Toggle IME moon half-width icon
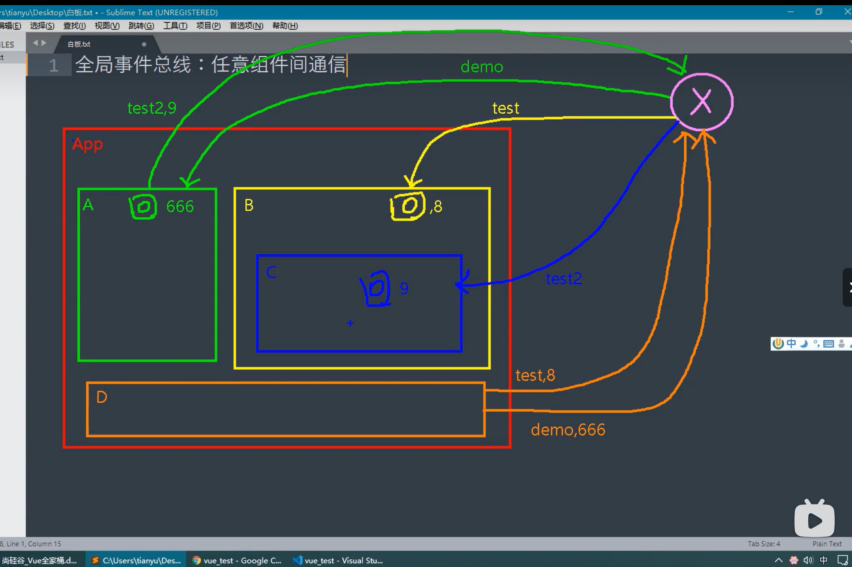 (x=803, y=344)
